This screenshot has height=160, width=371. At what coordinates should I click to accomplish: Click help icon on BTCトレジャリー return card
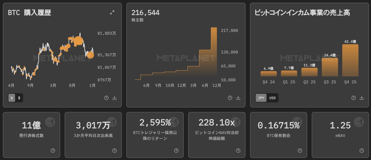tap(177, 150)
